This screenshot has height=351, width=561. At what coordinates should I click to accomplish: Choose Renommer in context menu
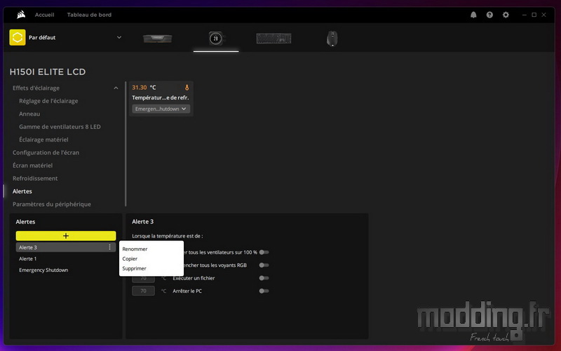(x=135, y=249)
